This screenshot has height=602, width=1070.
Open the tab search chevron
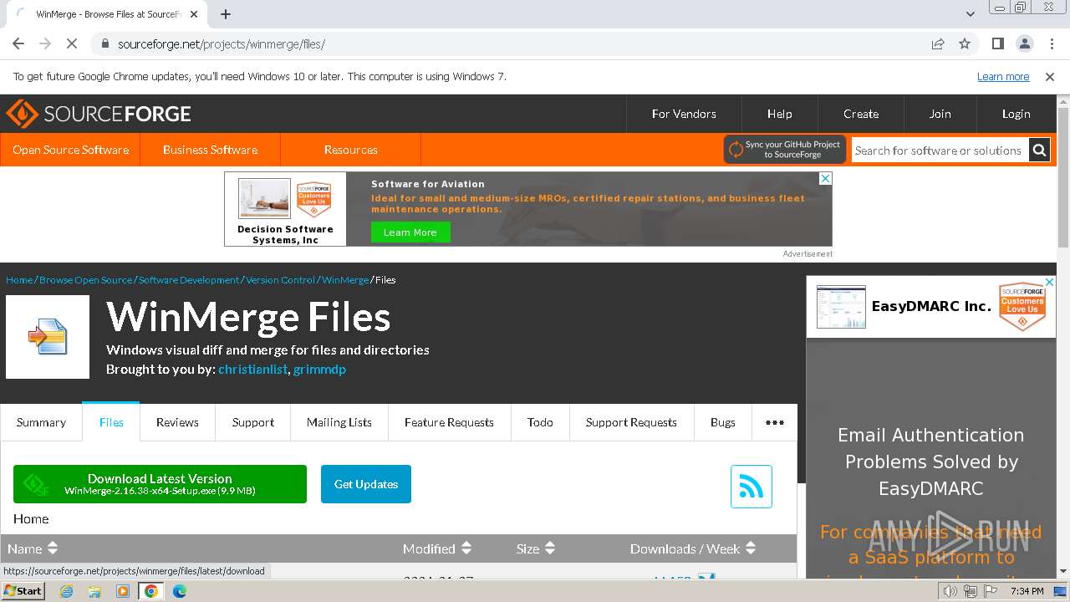(x=970, y=14)
